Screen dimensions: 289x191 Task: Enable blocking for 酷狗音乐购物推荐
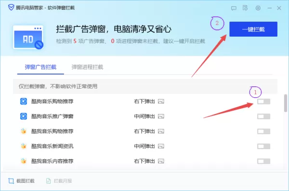(x=264, y=102)
